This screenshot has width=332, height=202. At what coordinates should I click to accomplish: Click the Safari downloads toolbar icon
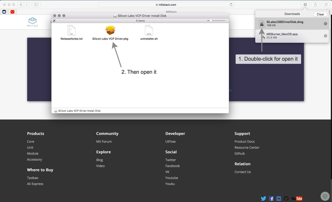coord(305,5)
